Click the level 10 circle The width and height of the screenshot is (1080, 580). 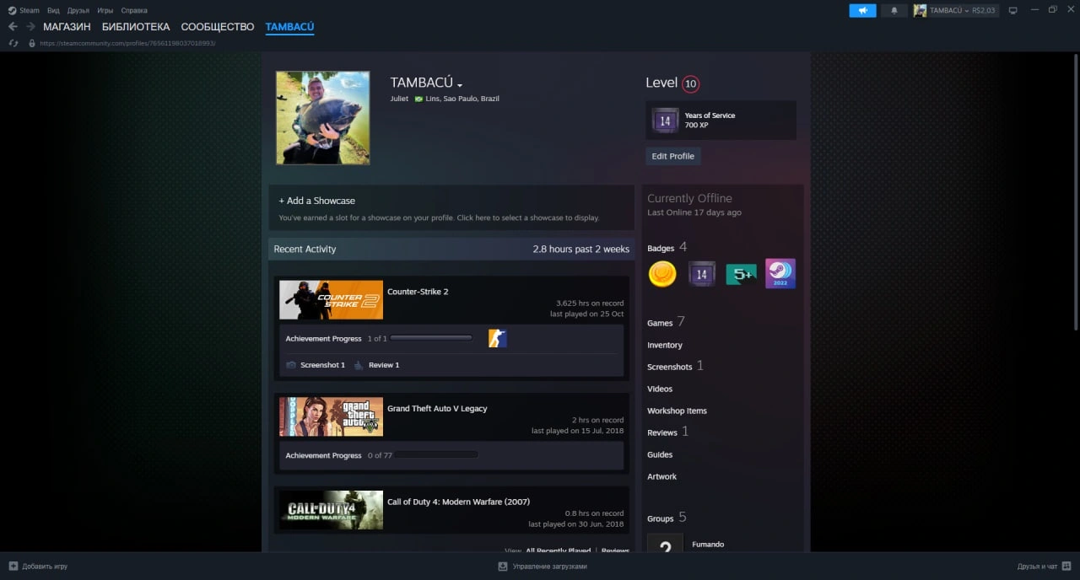pyautogui.click(x=691, y=83)
